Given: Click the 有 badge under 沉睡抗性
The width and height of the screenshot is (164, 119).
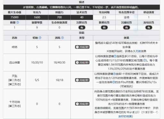Looking at the screenshot, I should (x=127, y=27).
